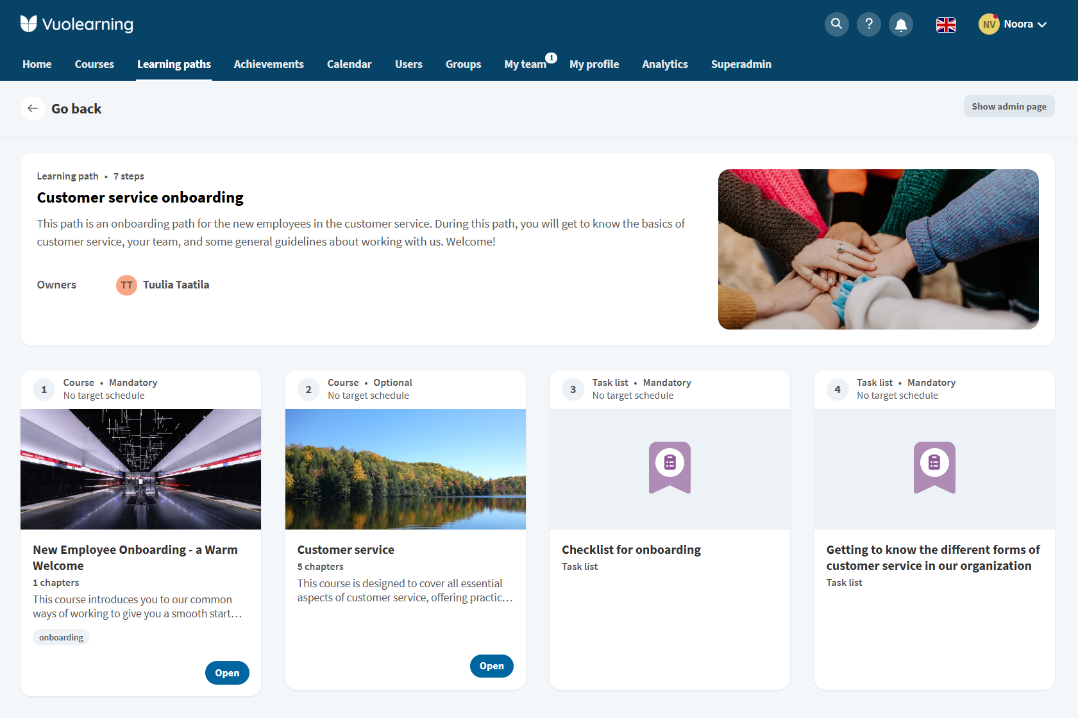Click the My team notification badge
The height and width of the screenshot is (718, 1078).
tap(552, 58)
